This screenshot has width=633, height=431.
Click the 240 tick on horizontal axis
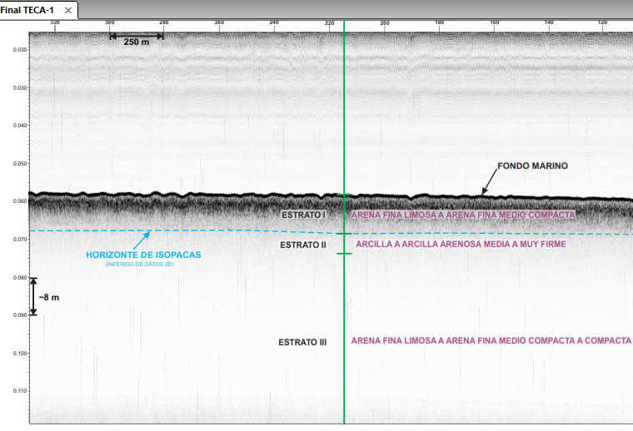274,22
